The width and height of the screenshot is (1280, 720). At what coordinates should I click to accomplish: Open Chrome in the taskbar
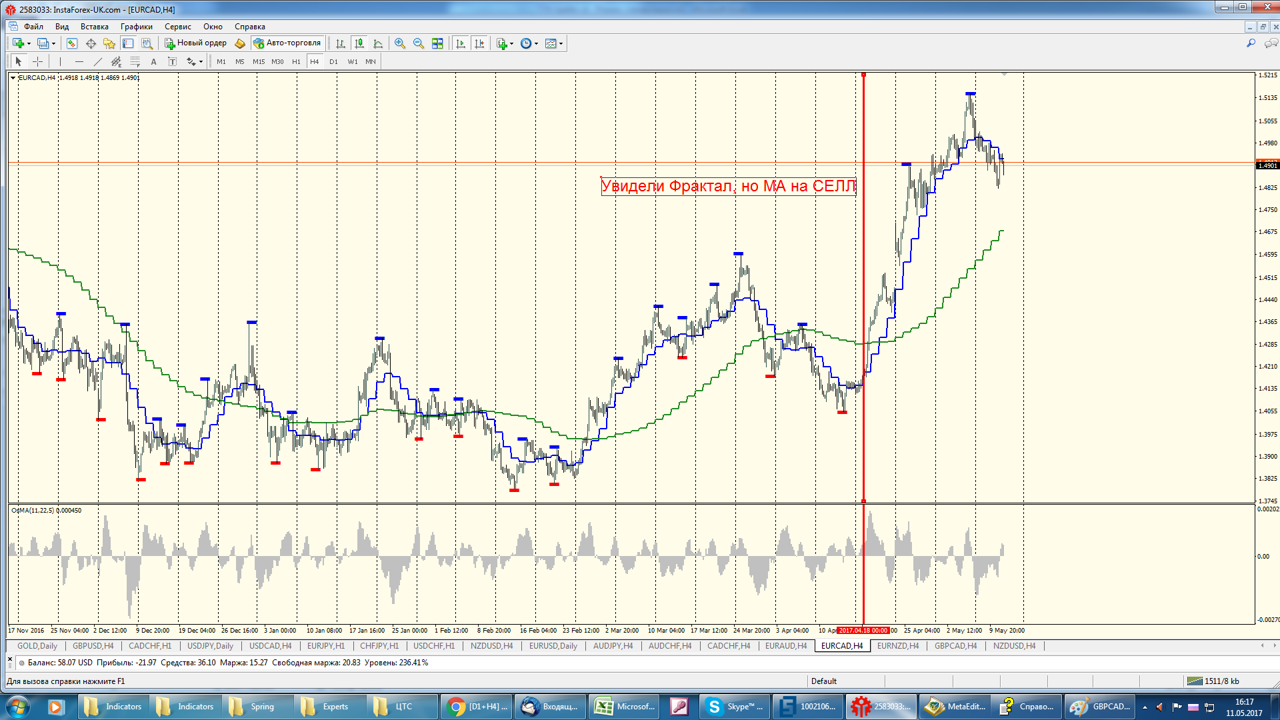(477, 707)
